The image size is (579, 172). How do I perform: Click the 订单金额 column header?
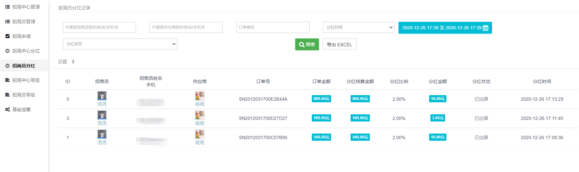[321, 81]
